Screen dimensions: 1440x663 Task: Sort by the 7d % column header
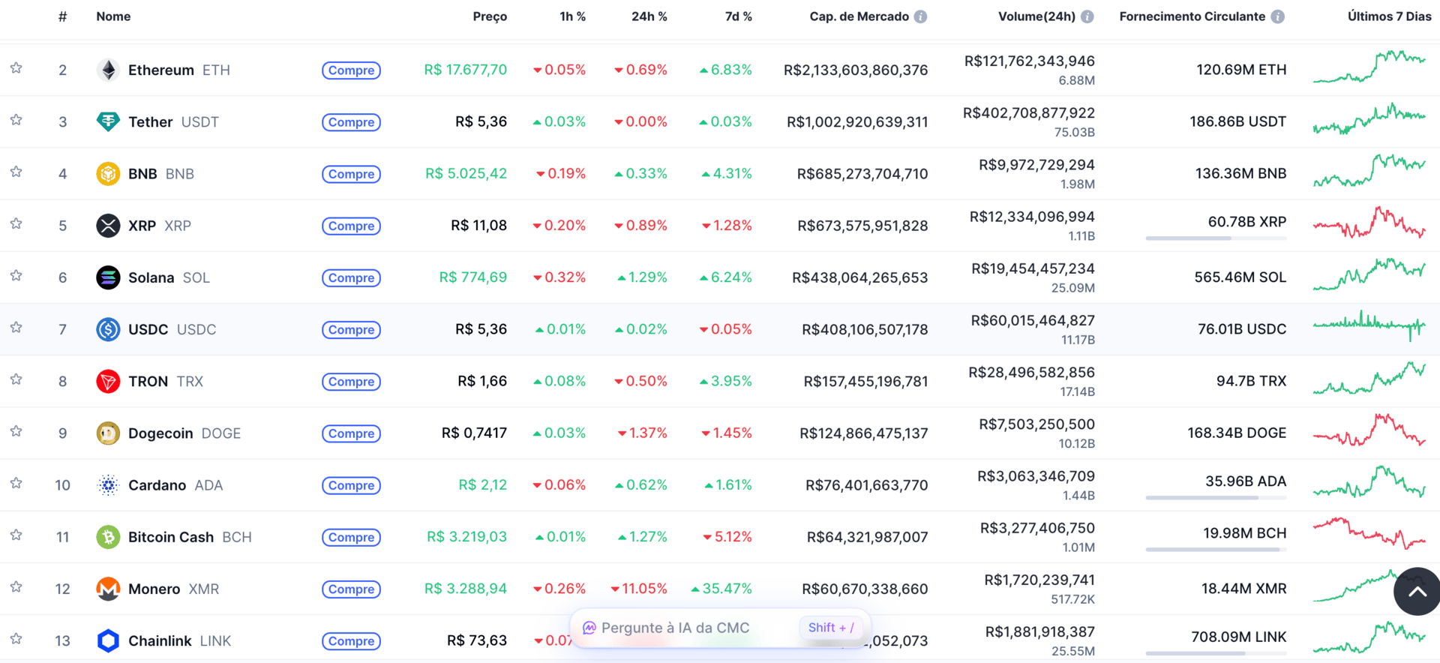pyautogui.click(x=738, y=16)
